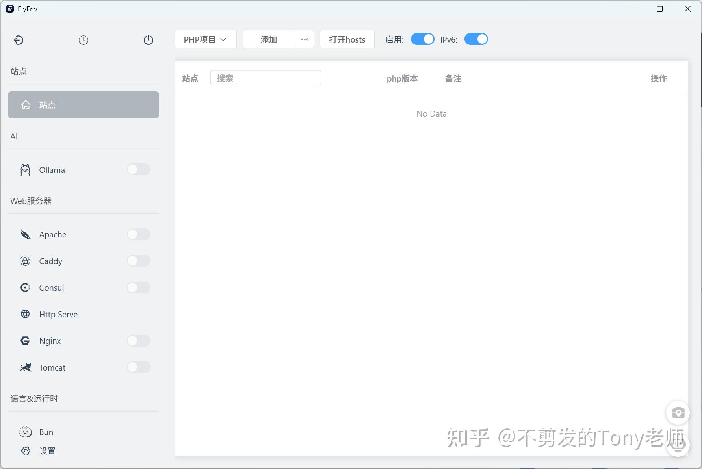
Task: Click the history clock icon at top
Action: tap(83, 40)
